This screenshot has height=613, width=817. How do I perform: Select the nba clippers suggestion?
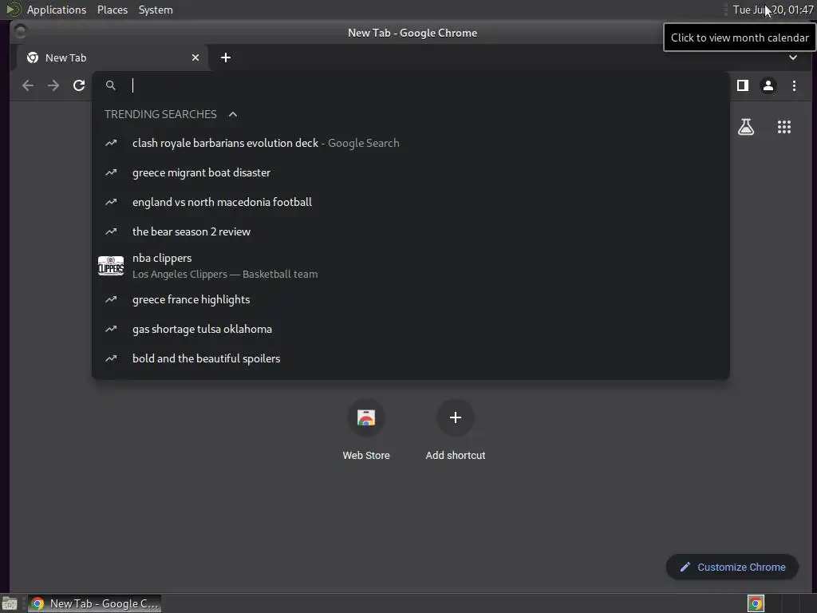coord(411,266)
